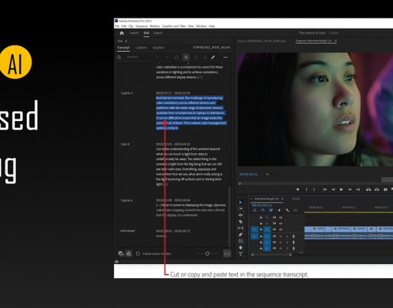
Task: Click the Home icon
Action: pyautogui.click(x=122, y=33)
